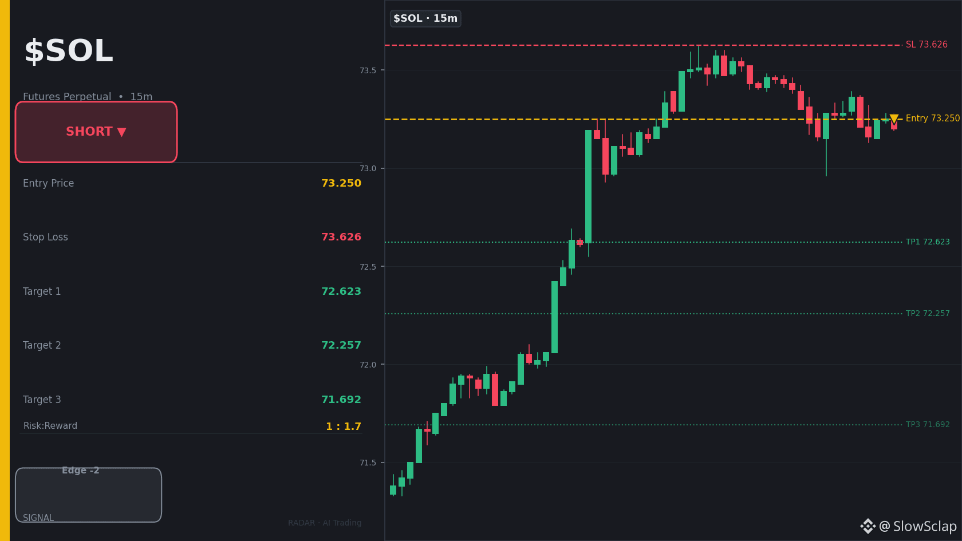Select the $SOL · 15m chart label

pos(425,18)
